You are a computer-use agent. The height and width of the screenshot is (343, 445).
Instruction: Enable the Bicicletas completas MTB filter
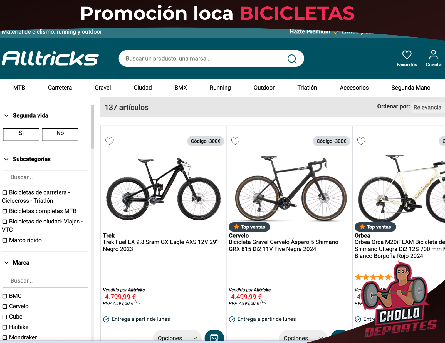[5, 211]
